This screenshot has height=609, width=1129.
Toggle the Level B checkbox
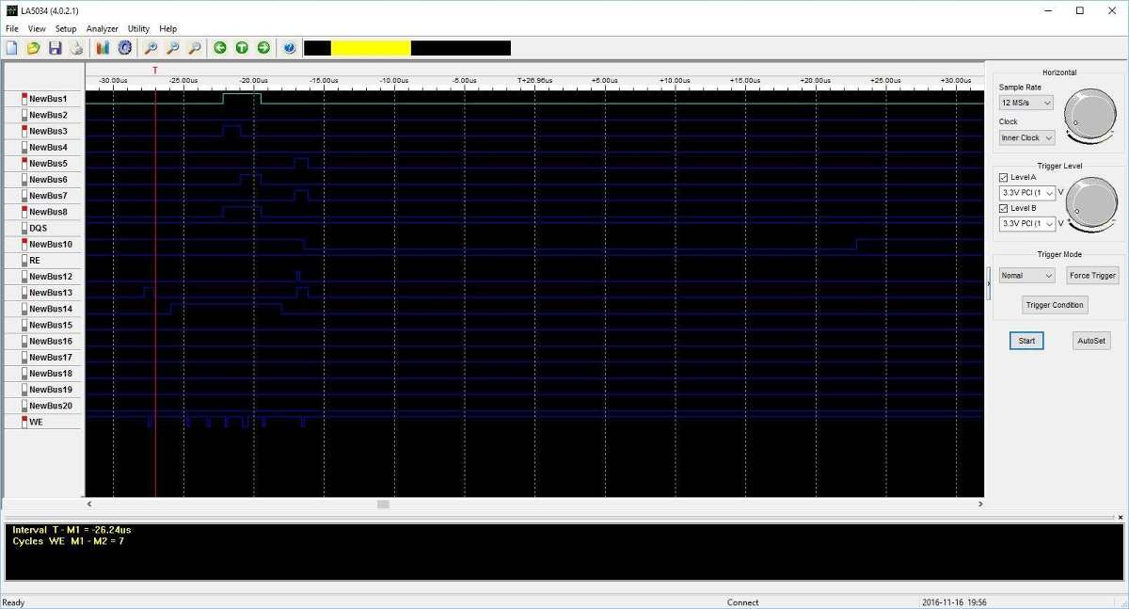click(x=1004, y=208)
